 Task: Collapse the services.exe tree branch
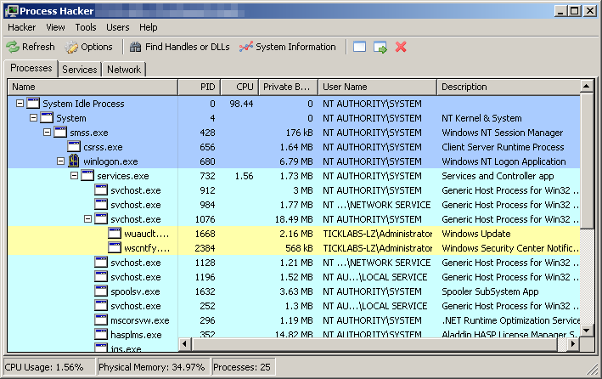(x=75, y=176)
